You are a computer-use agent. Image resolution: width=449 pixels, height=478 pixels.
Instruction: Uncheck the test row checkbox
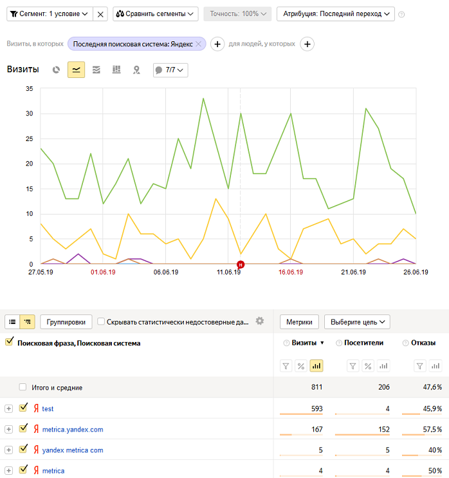click(x=23, y=408)
